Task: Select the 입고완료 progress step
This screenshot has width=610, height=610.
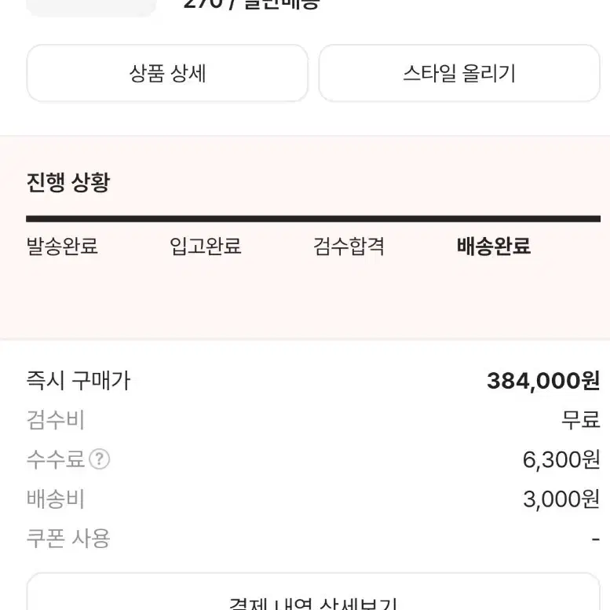Action: click(x=206, y=247)
